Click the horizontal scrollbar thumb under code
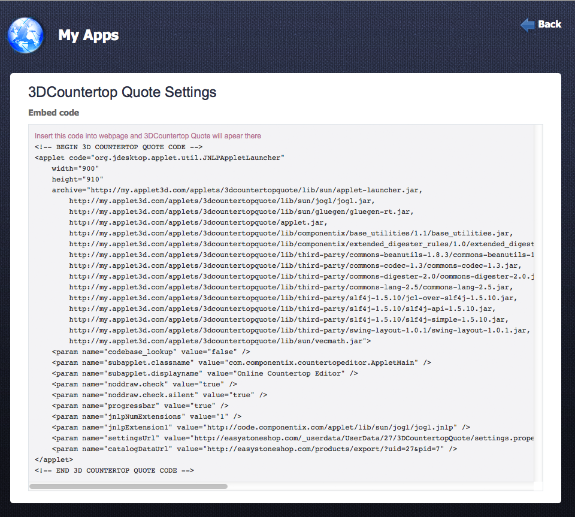Image resolution: width=575 pixels, height=517 pixels. [x=128, y=486]
